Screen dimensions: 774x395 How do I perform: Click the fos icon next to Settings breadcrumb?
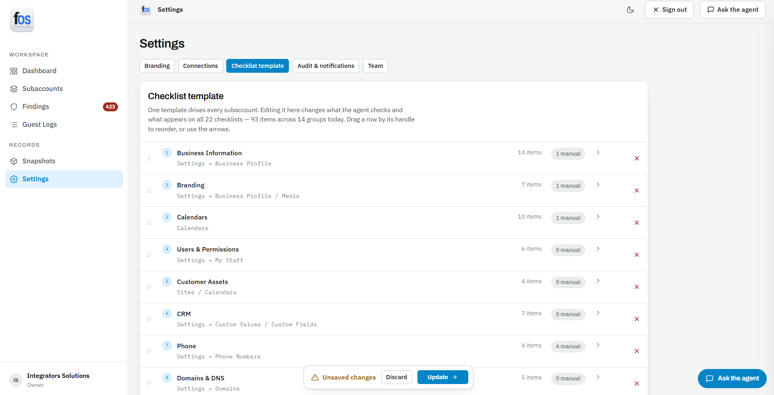coord(146,10)
